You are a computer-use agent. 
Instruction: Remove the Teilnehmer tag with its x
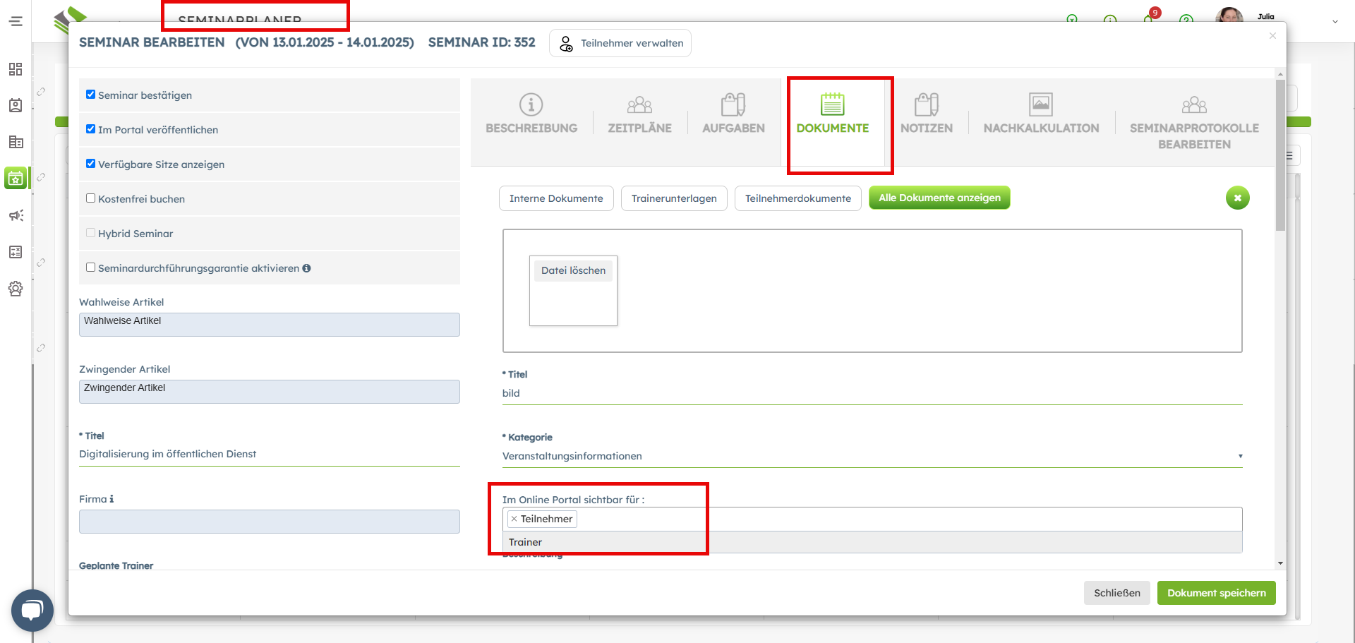click(514, 519)
